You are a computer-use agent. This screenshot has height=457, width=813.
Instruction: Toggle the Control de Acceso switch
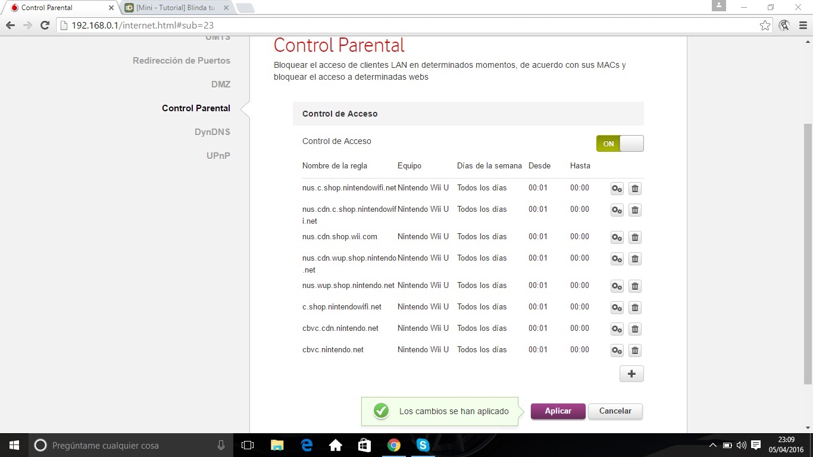(620, 143)
